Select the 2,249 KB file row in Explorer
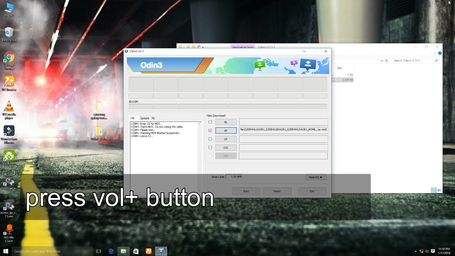 pyautogui.click(x=343, y=80)
